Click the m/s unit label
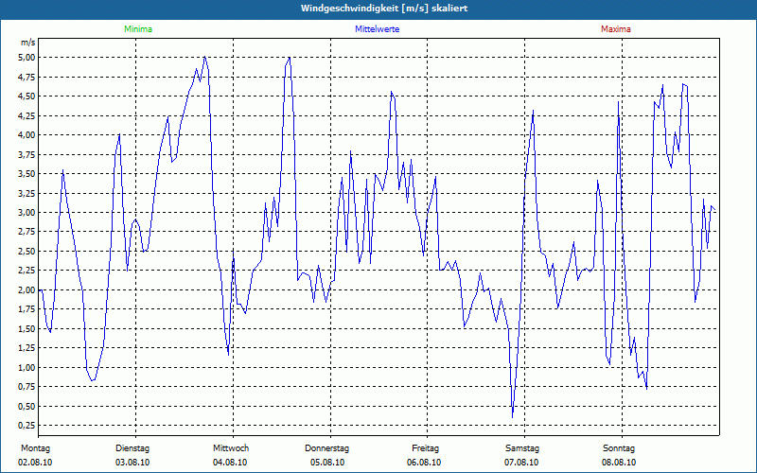Viewport: 757px width, 473px height. click(28, 43)
